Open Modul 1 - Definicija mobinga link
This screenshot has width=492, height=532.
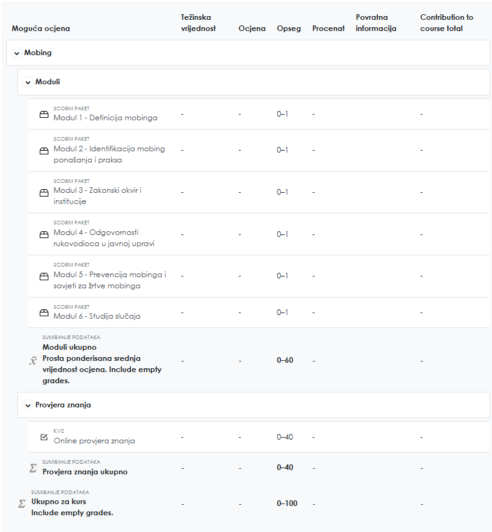coord(105,118)
